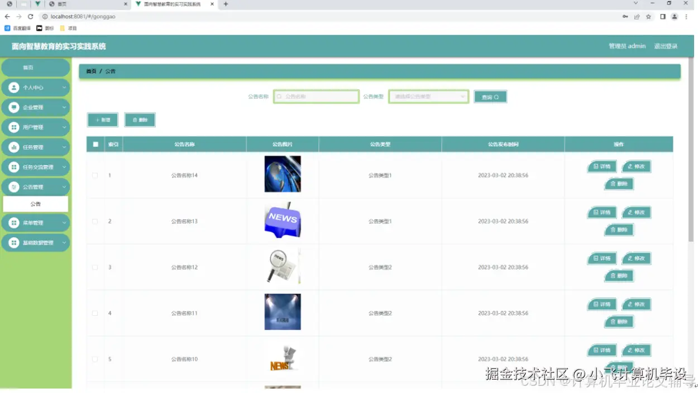The image size is (698, 393).
Task: Click the magnifier newspaper thumbnail of 公告名称12
Action: tap(283, 266)
